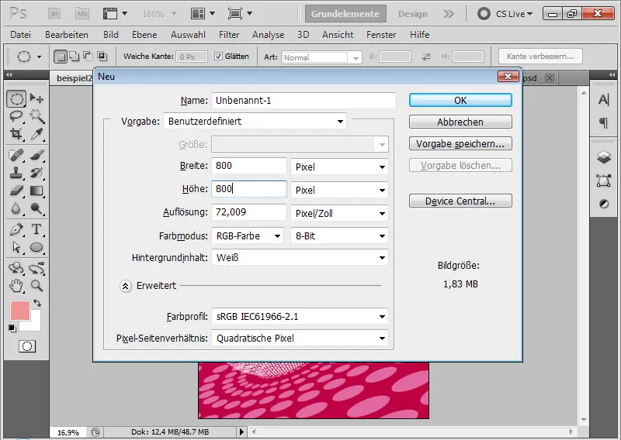The height and width of the screenshot is (440, 621).
Task: Open the Pixel-Seitenverhältnis dropdown
Action: point(300,339)
